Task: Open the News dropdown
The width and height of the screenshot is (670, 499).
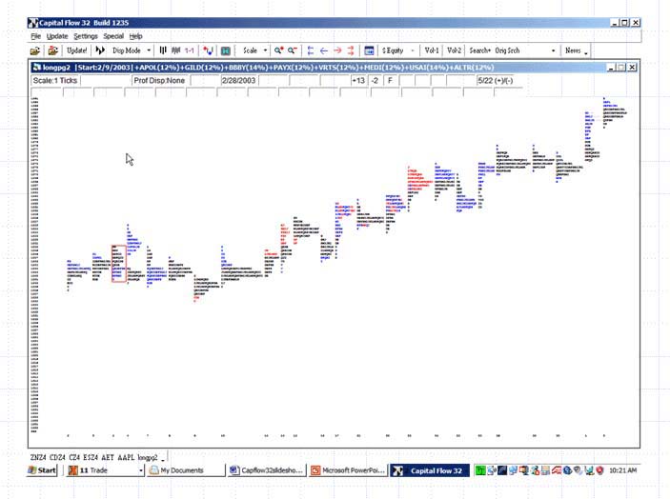Action: [x=576, y=50]
